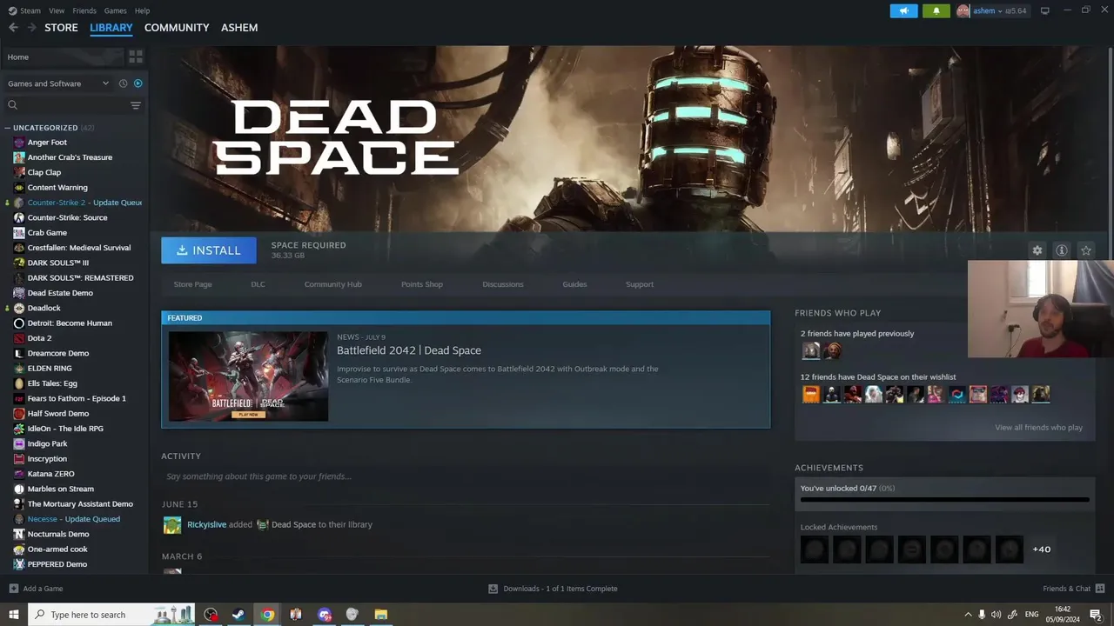This screenshot has height=626, width=1114.
Task: Select ELDEN RING game icon
Action: 19,369
